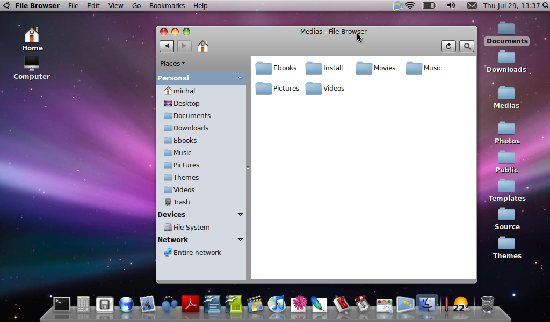The height and width of the screenshot is (322, 550).
Task: Select the Public desktop folder
Action: pos(506,162)
